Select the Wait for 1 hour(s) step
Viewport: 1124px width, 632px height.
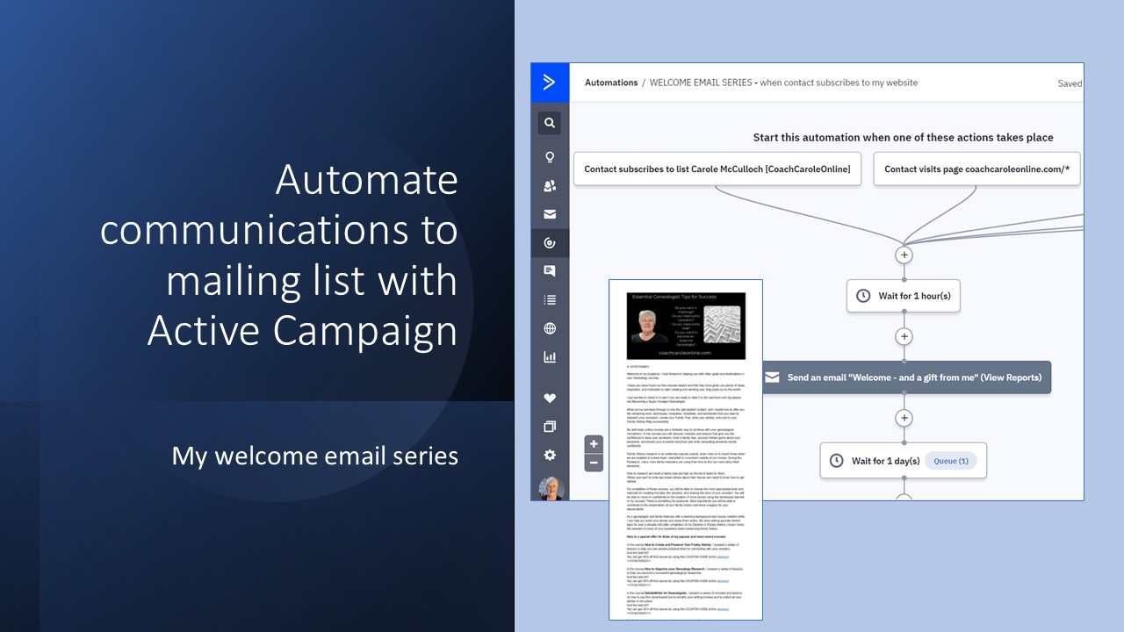tap(904, 296)
